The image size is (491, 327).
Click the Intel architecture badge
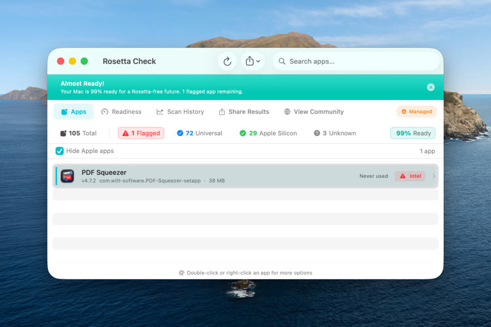pyautogui.click(x=410, y=176)
